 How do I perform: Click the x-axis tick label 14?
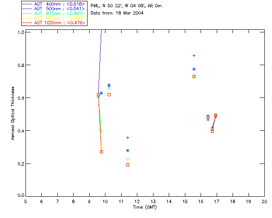pos(169,201)
